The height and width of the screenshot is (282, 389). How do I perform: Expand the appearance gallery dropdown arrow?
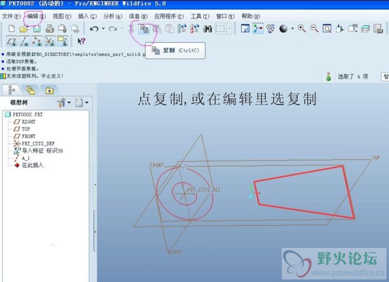click(293, 29)
